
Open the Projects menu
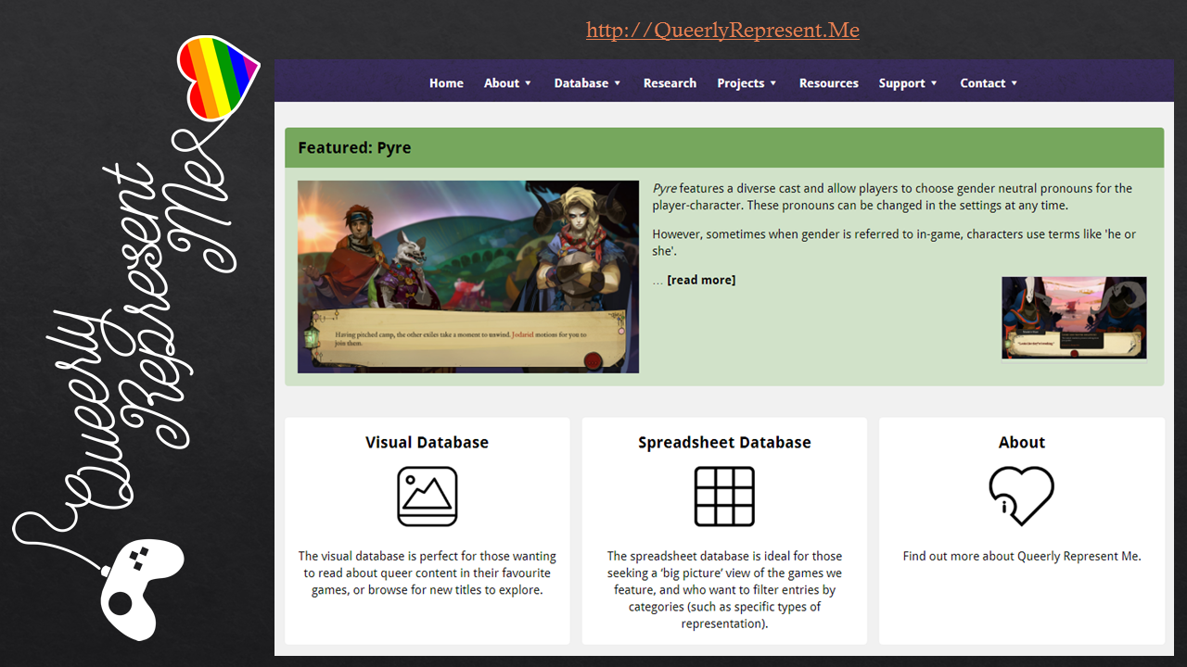tap(741, 83)
